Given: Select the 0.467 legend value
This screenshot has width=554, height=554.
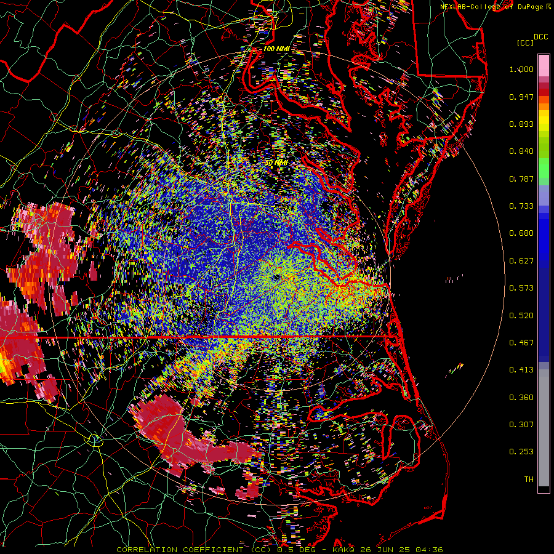Looking at the screenshot, I should point(521,343).
